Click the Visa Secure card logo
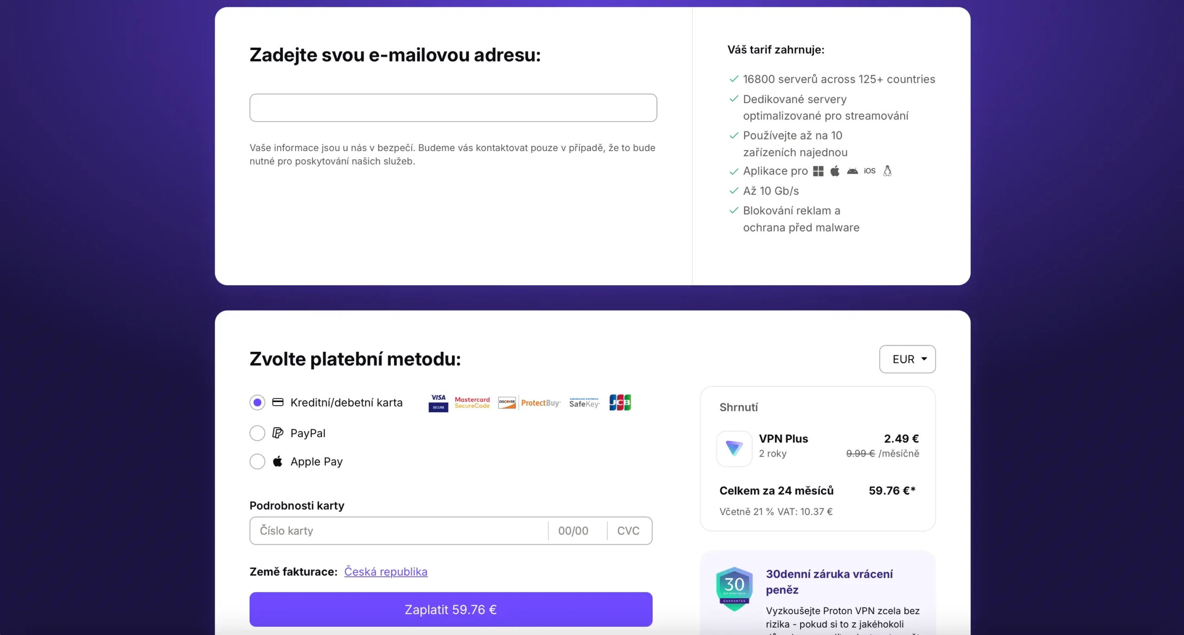 [438, 403]
